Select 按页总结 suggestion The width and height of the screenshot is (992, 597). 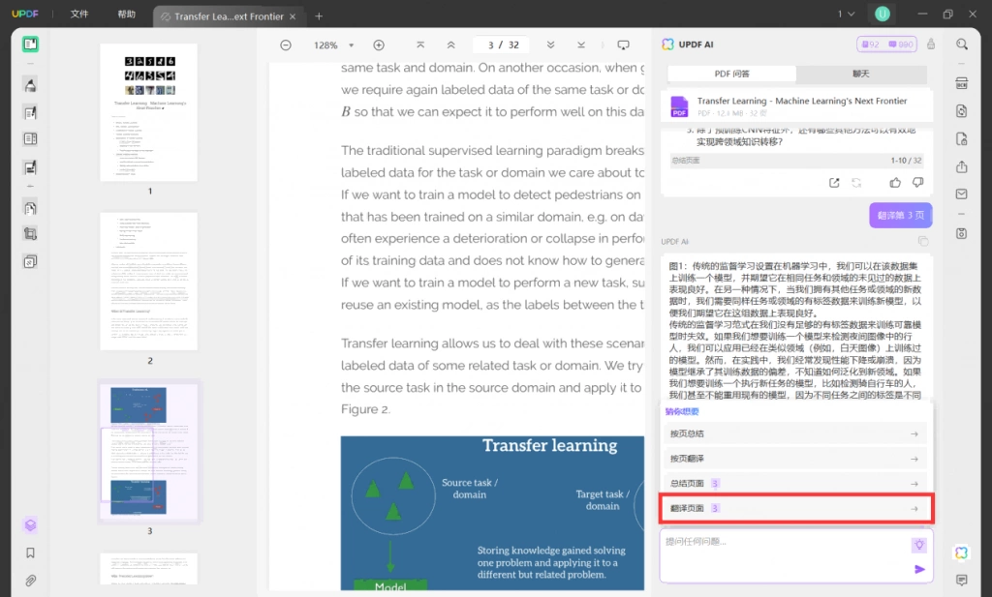[x=796, y=433]
